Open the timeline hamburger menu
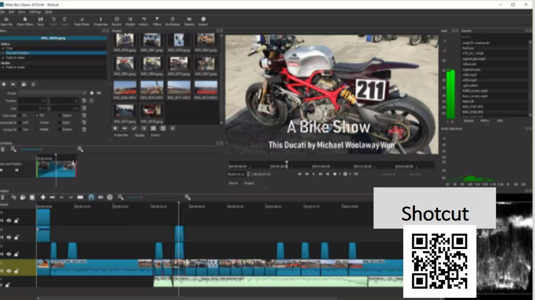This screenshot has height=300, width=535. [3, 197]
